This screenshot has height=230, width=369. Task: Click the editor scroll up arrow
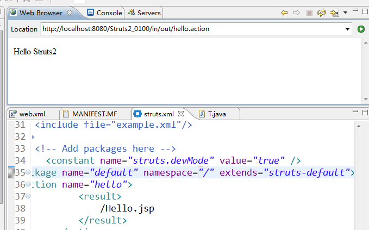[x=359, y=126]
